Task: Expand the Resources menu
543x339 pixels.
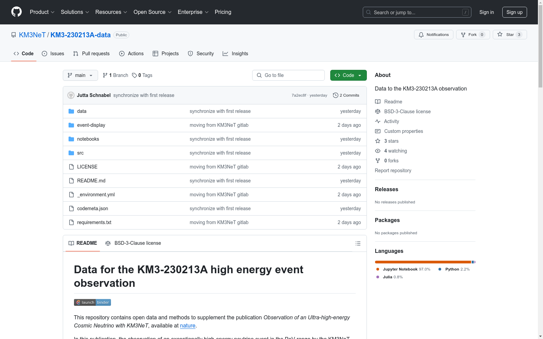Action: pyautogui.click(x=111, y=12)
